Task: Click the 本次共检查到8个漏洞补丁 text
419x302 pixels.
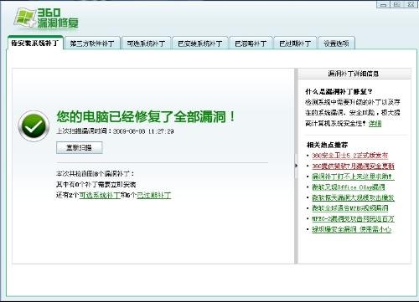Action: 95,174
